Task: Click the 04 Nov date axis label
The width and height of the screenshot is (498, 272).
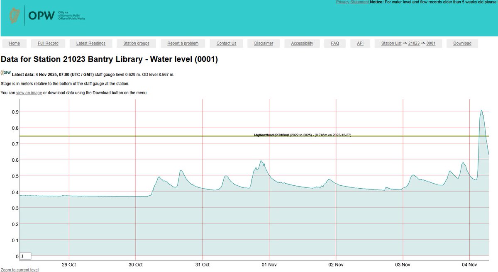Action: (x=469, y=264)
